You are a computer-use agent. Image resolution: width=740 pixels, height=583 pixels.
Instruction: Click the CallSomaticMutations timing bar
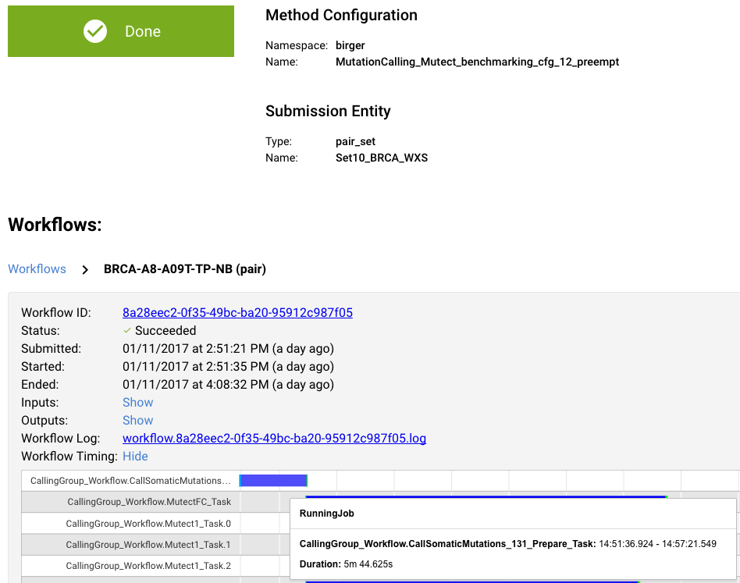pyautogui.click(x=273, y=481)
